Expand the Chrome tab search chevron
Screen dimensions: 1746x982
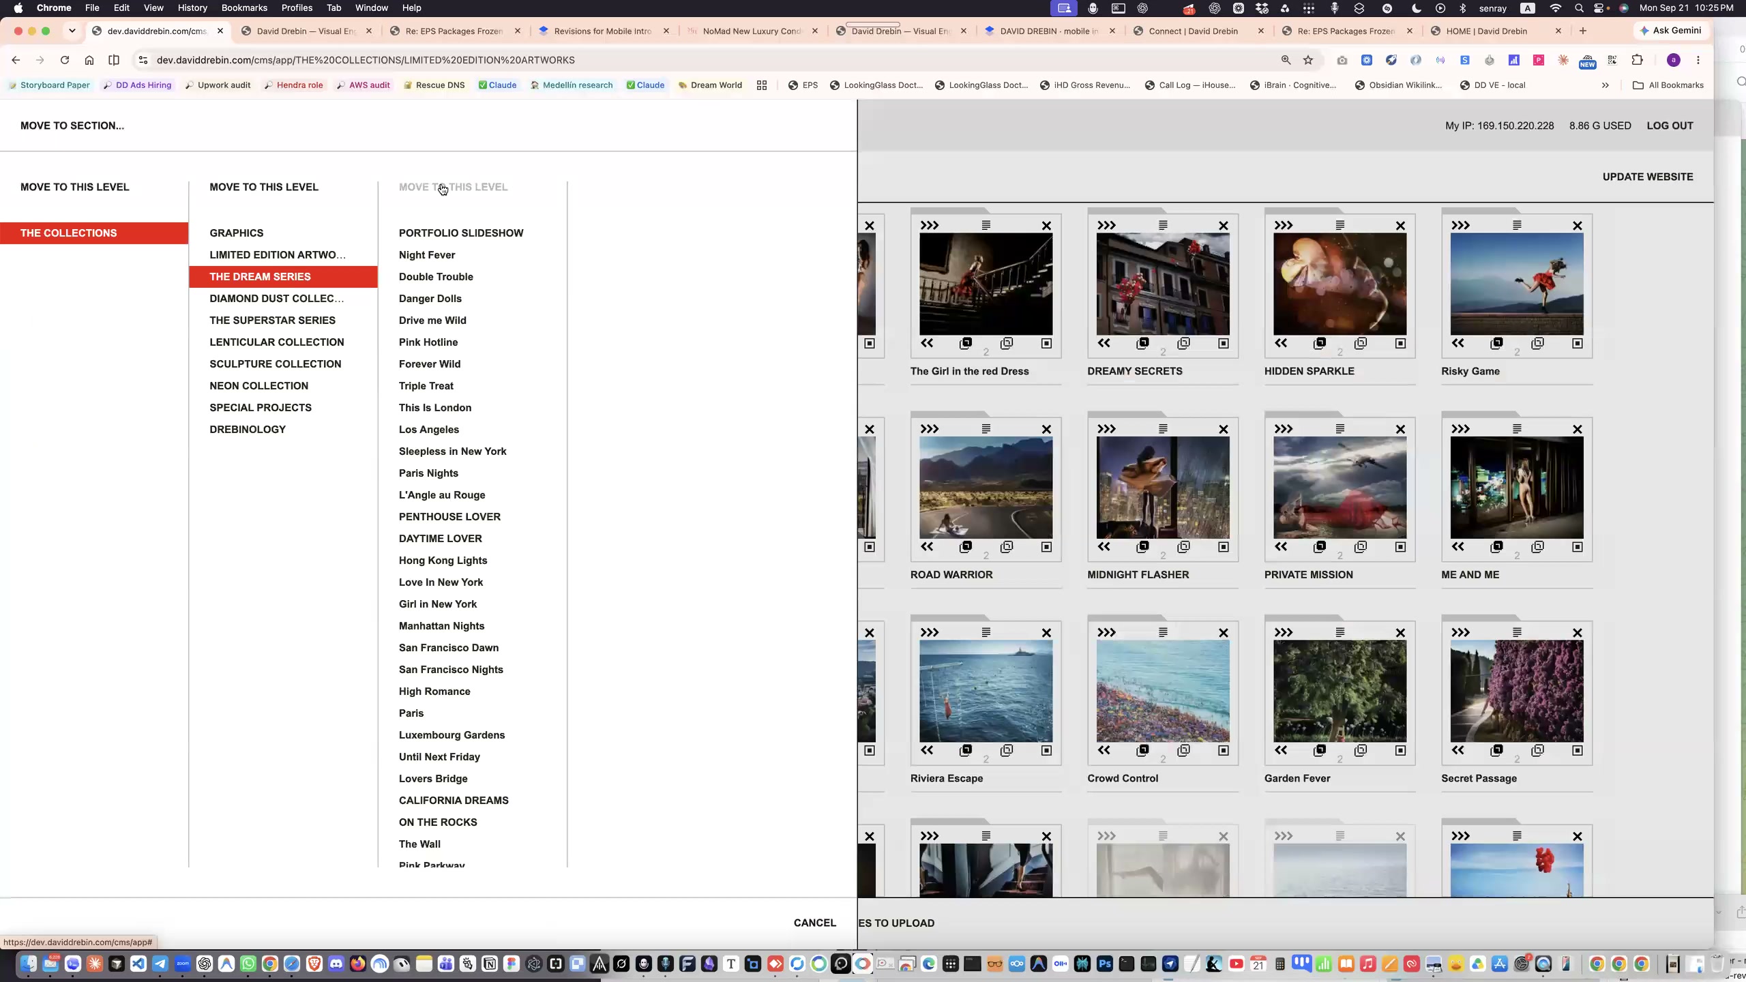pos(72,31)
